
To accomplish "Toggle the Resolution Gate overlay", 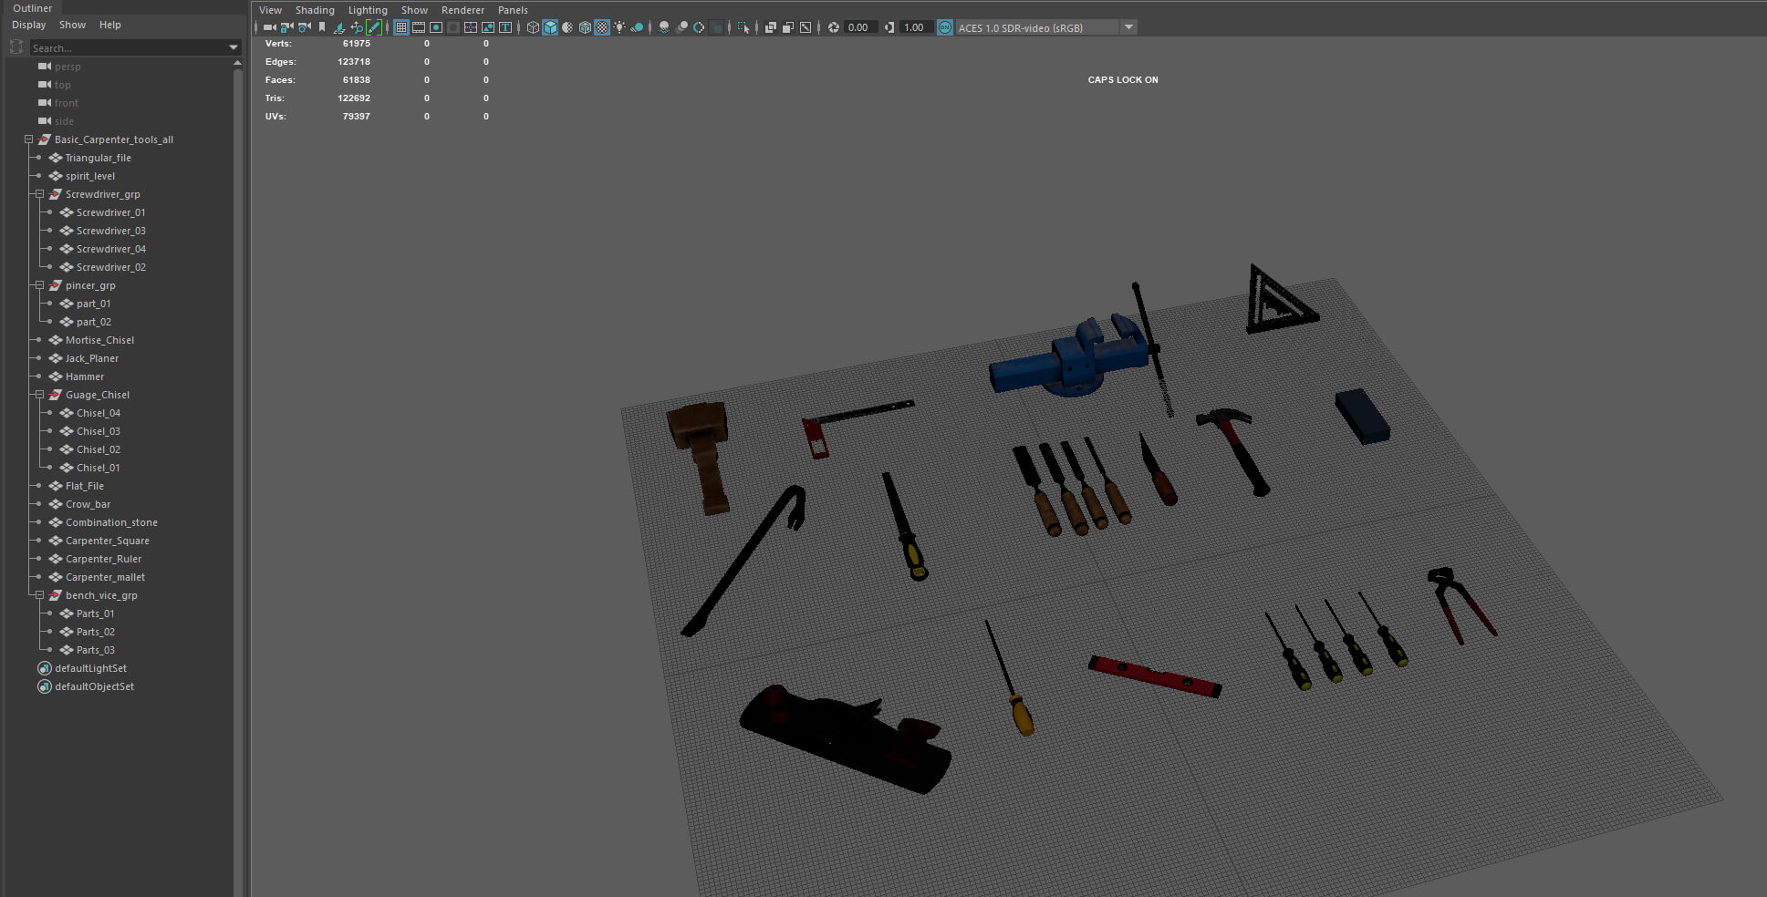I will [436, 27].
